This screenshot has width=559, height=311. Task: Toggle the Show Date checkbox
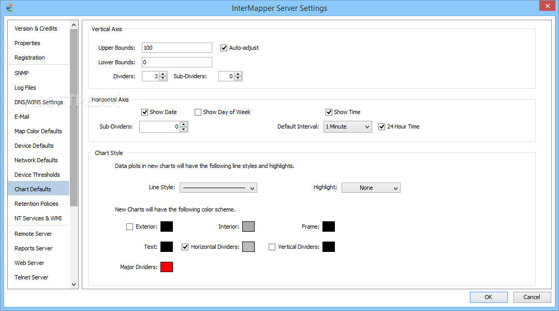click(145, 112)
